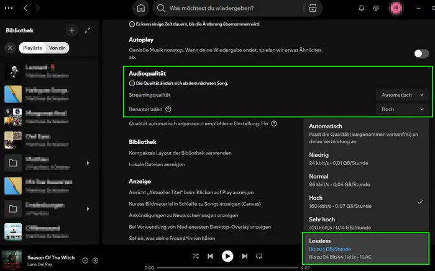The height and width of the screenshot is (271, 435).
Task: Skip to previous track
Action: point(210,256)
